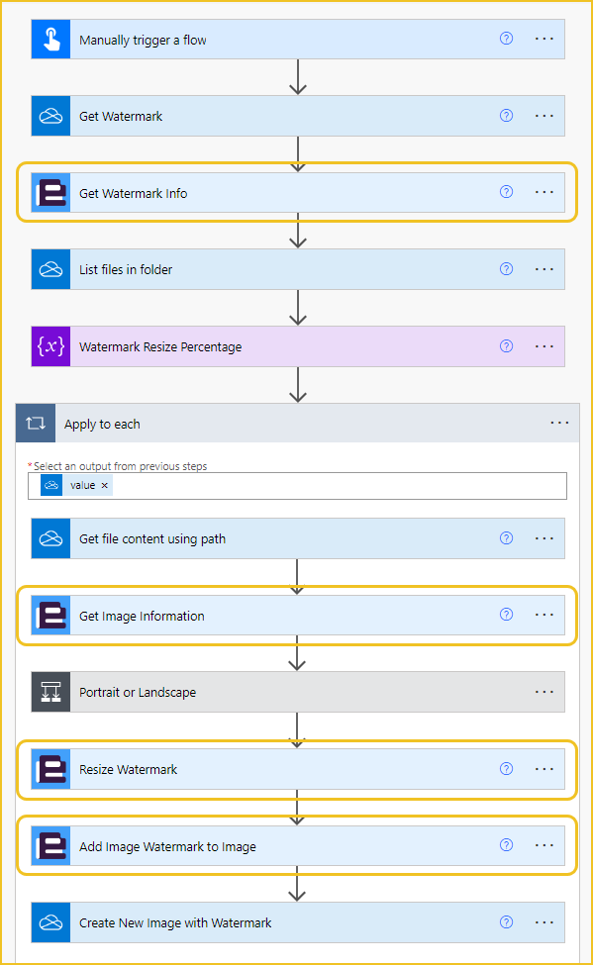Open help for Get Watermark Info
The image size is (593, 965).
tap(506, 192)
